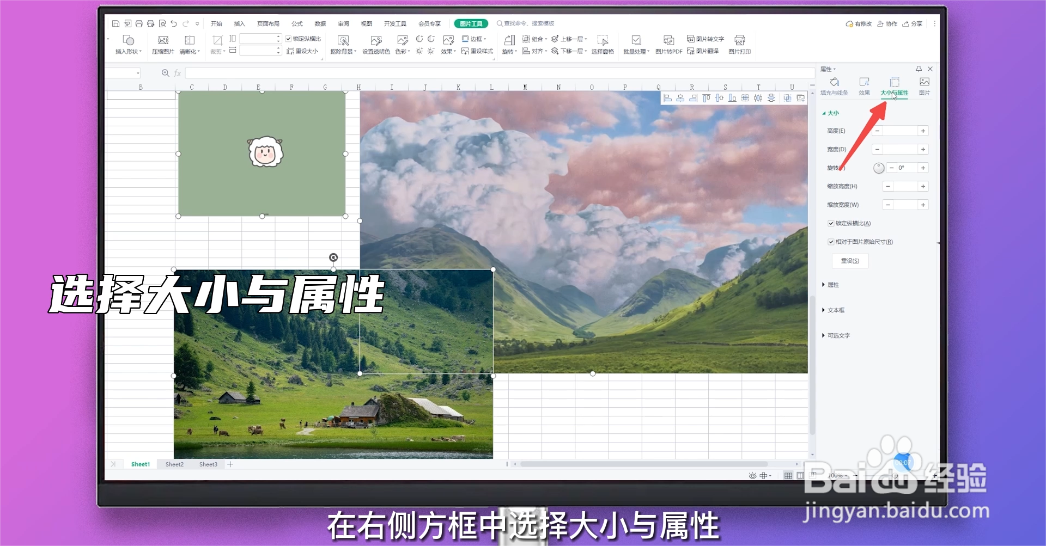
Task: Click the formula bar zoom/search icon
Action: click(x=166, y=73)
